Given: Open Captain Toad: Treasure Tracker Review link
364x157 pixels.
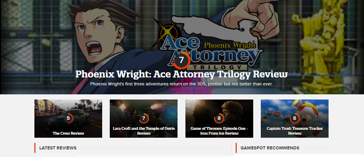Looking at the screenshot, I should [295, 131].
